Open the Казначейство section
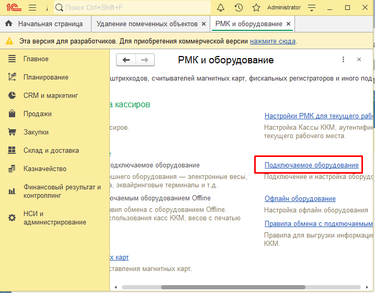The width and height of the screenshot is (375, 293). pyautogui.click(x=44, y=169)
